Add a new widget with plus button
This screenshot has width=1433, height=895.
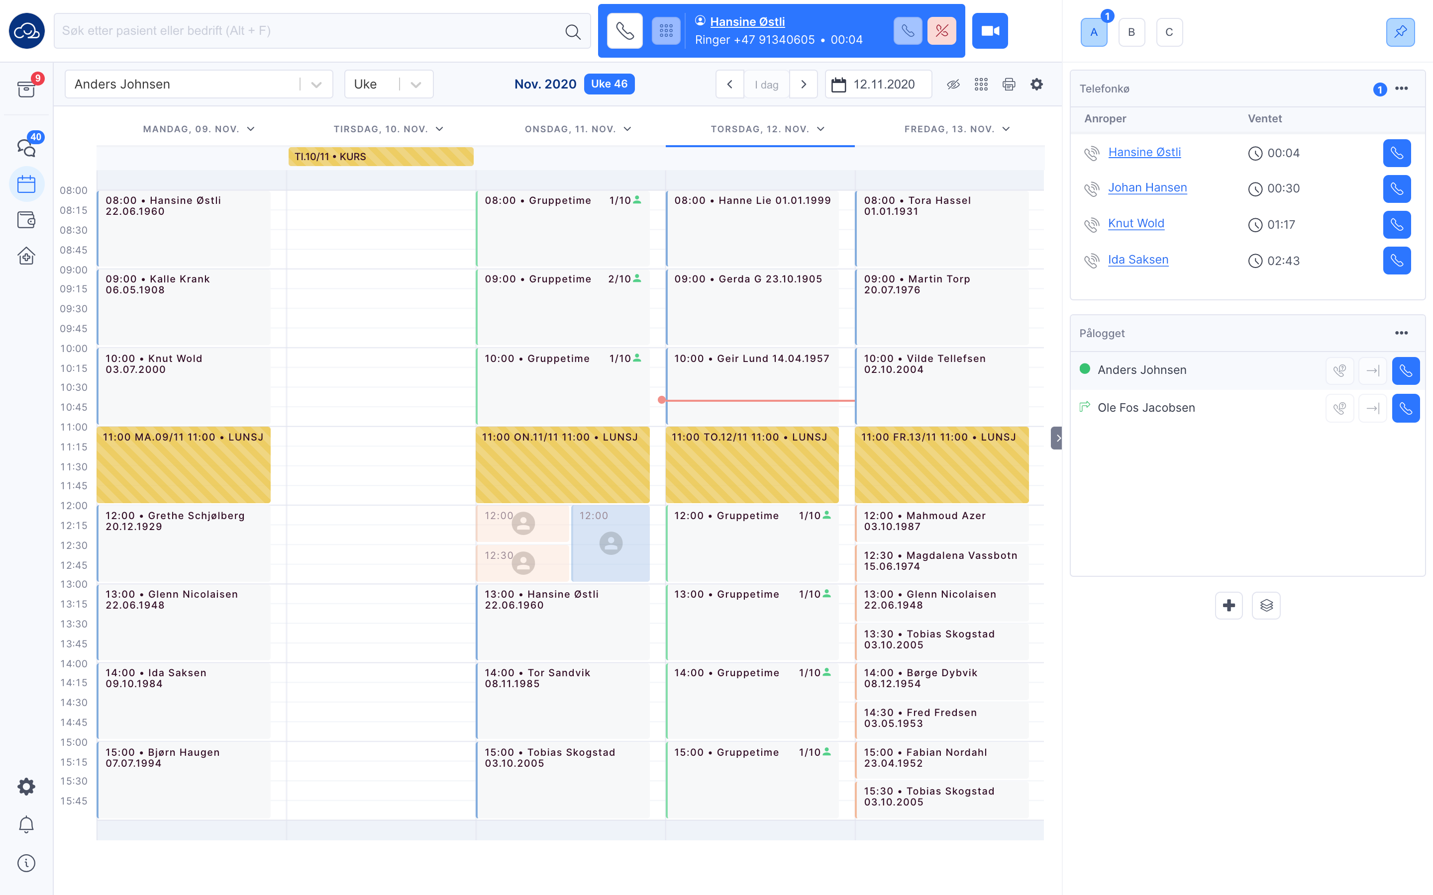[x=1228, y=606]
